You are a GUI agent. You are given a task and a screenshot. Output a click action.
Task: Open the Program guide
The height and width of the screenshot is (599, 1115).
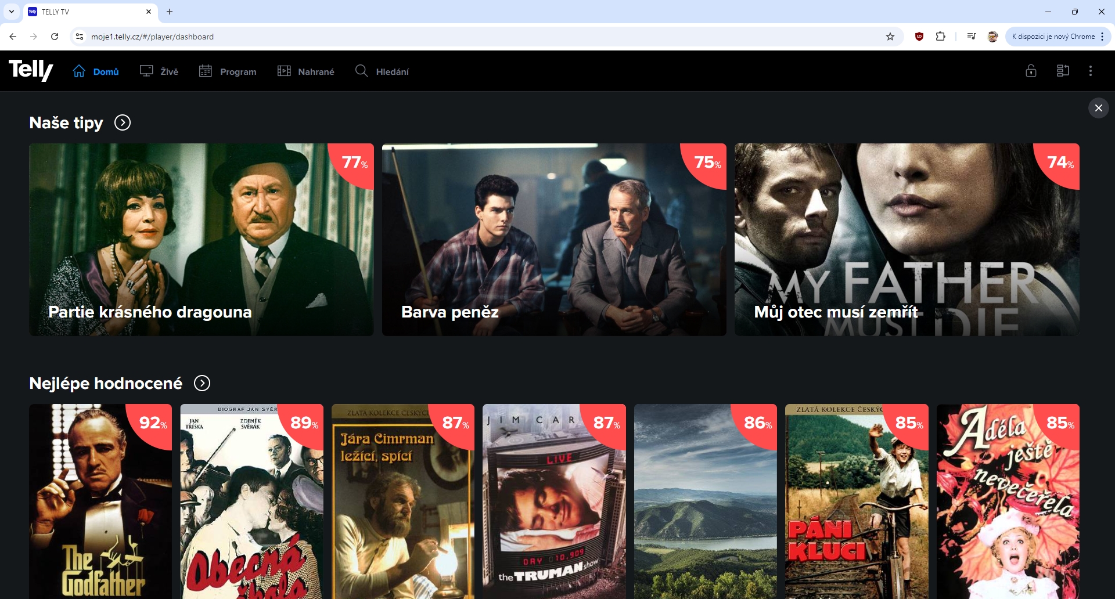[228, 71]
